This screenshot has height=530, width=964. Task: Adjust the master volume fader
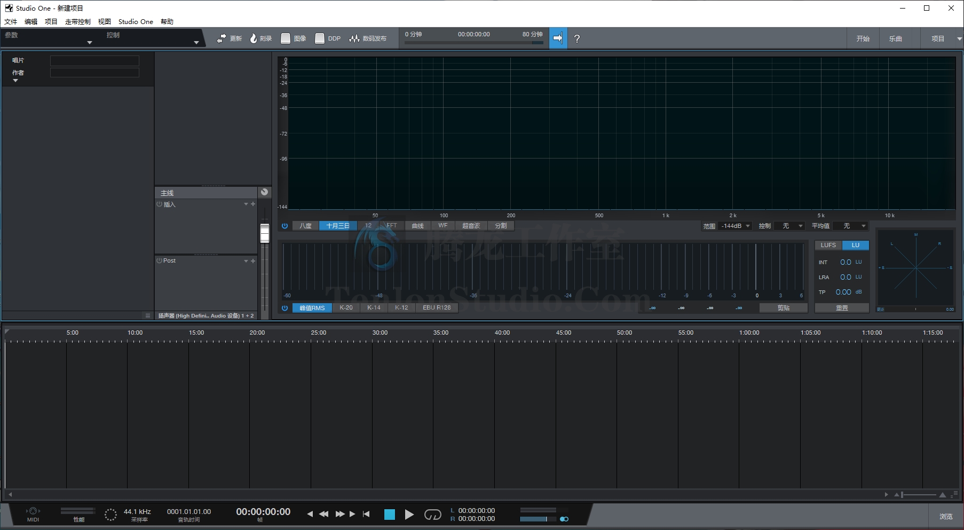coord(264,233)
